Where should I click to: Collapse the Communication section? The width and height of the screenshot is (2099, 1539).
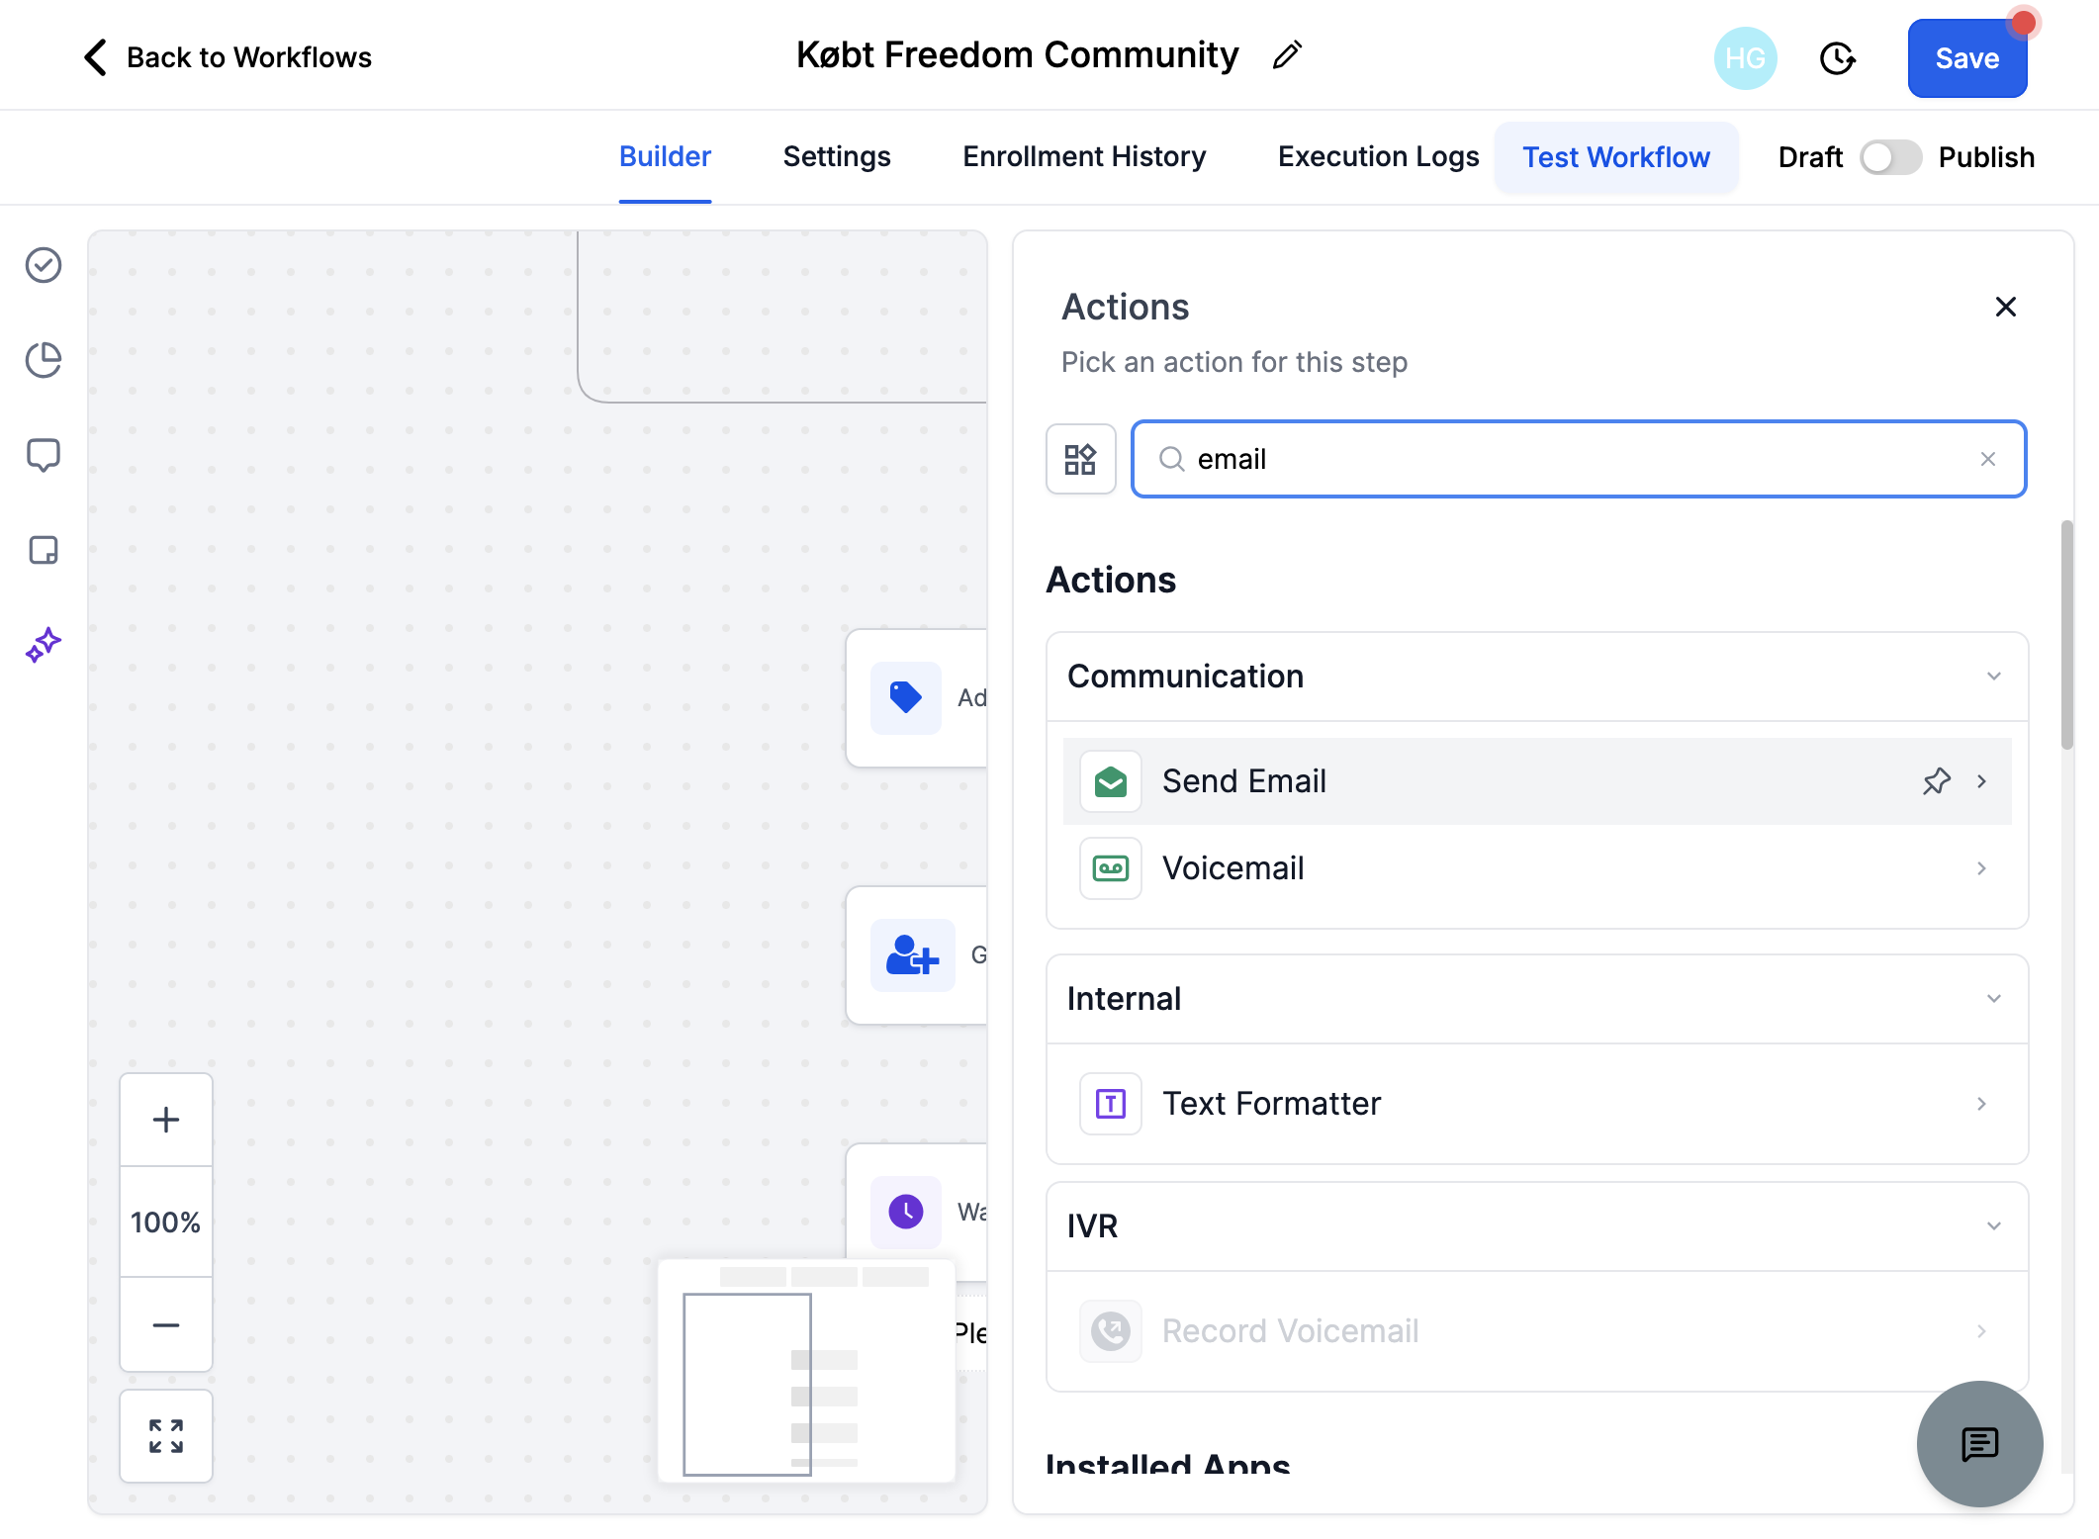coord(1993,677)
